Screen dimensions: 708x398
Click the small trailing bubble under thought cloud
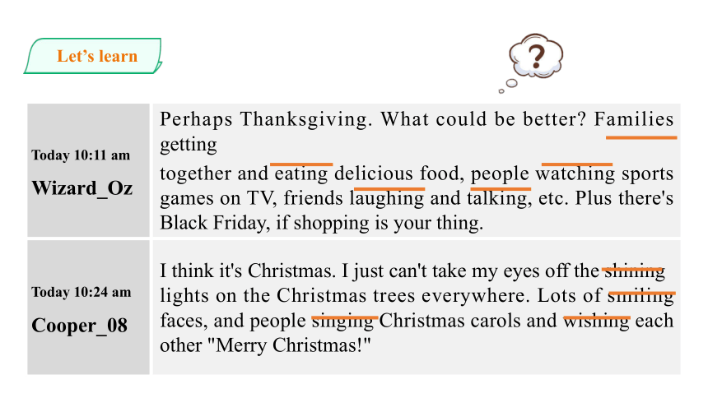[x=501, y=91]
